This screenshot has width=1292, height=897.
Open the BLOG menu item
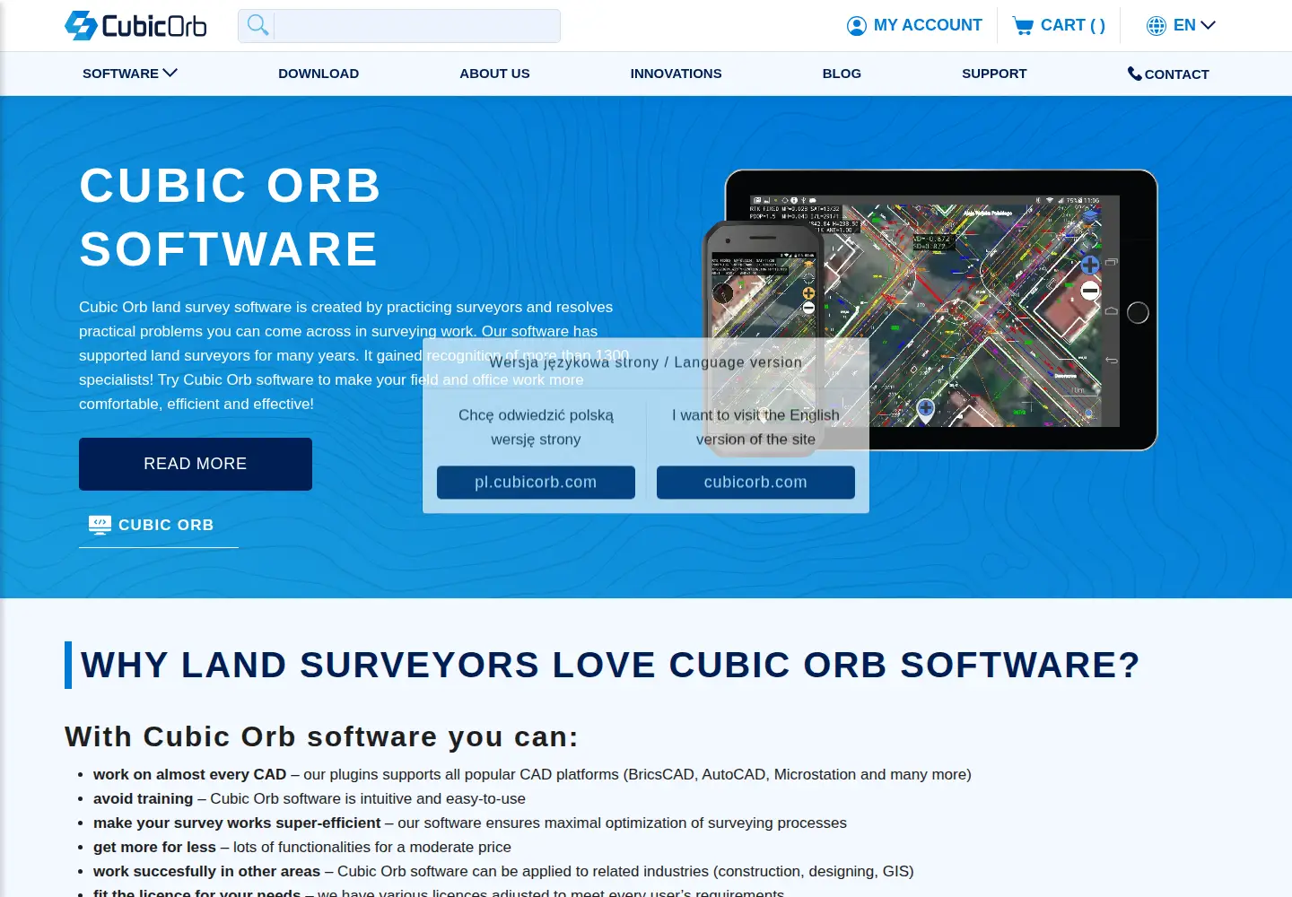click(x=842, y=74)
